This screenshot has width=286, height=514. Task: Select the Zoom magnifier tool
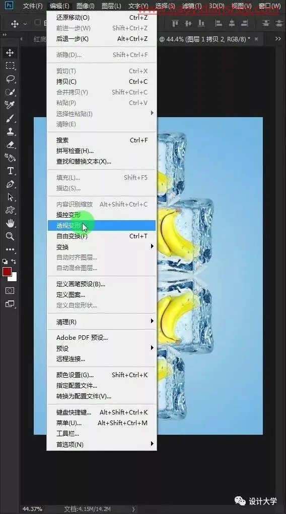[x=10, y=236]
